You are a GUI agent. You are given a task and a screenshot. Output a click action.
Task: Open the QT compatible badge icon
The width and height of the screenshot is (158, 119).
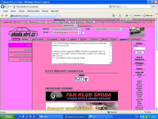(x=82, y=79)
